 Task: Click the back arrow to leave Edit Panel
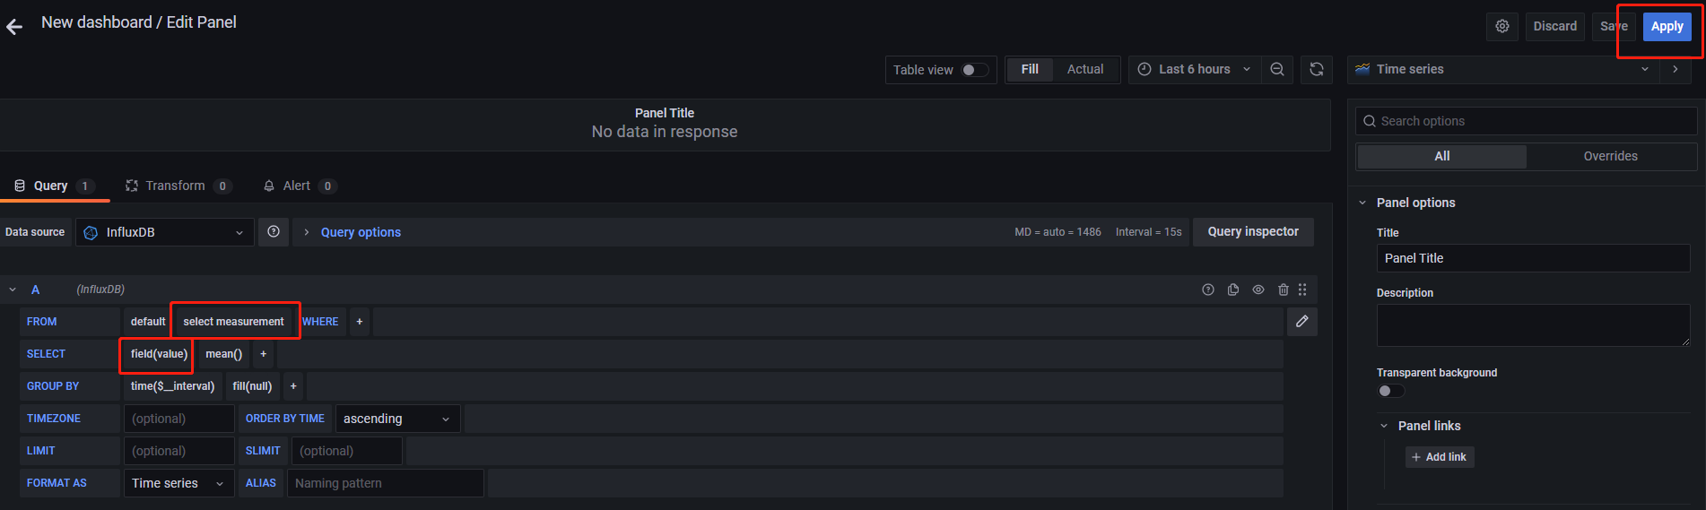tap(14, 27)
